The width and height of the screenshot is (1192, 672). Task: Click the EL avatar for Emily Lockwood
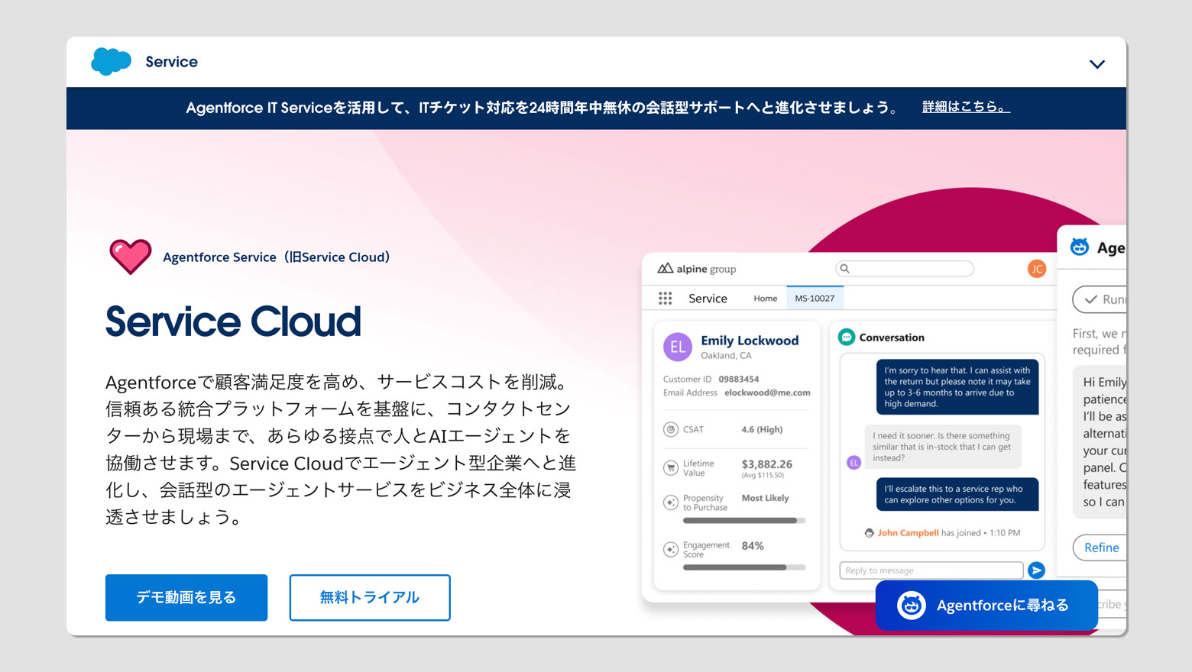coord(678,347)
